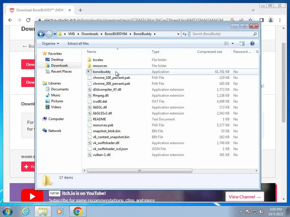
Task: Click the refresh button beside address bar
Action: (185, 34)
